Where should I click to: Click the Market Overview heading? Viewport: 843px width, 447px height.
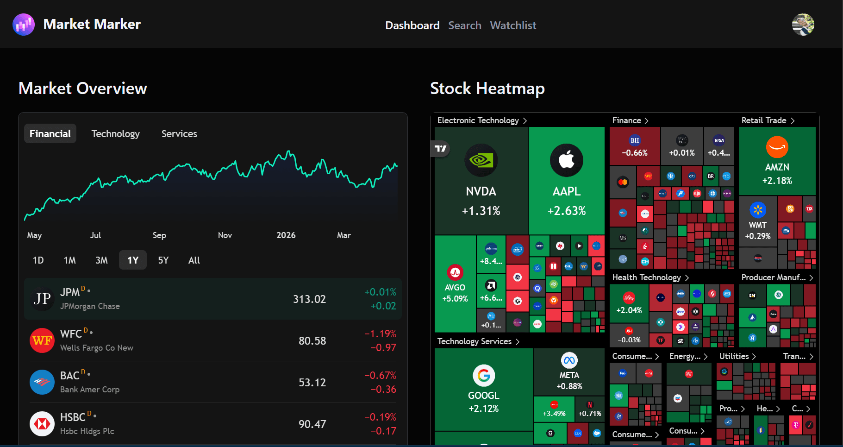(x=83, y=88)
